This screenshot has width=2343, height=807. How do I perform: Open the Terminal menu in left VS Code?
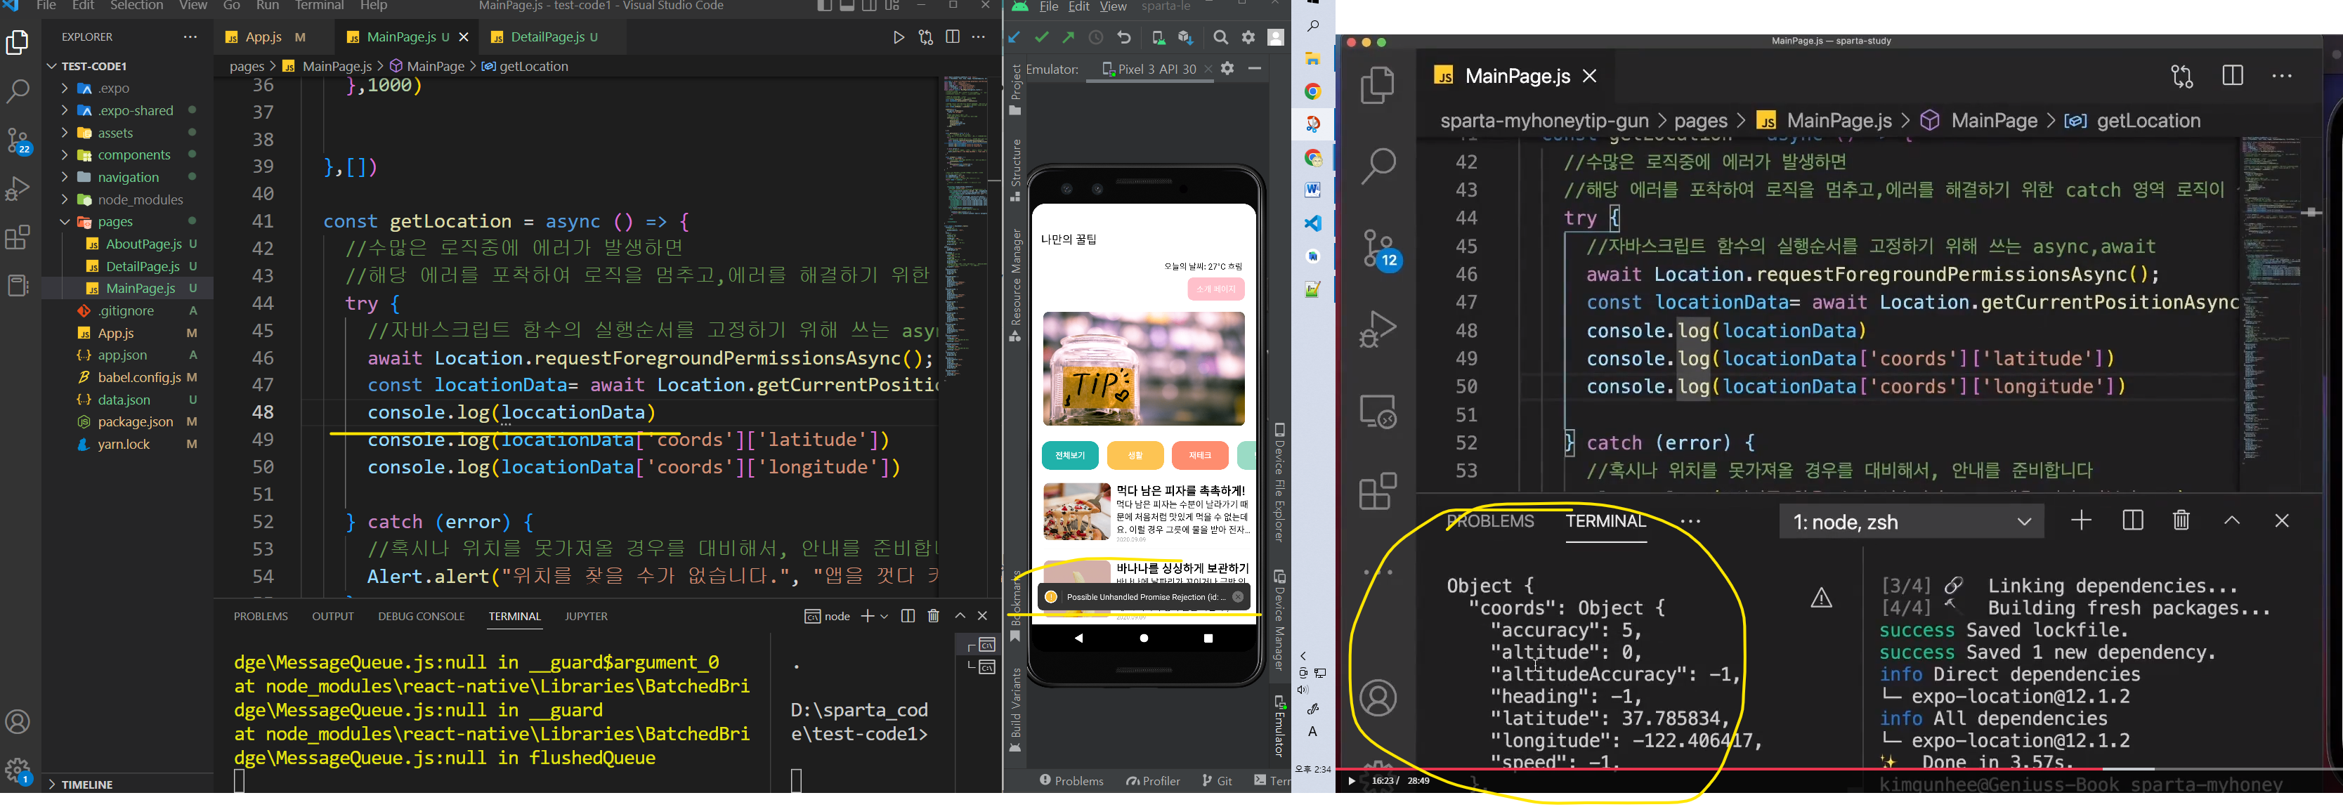(319, 6)
